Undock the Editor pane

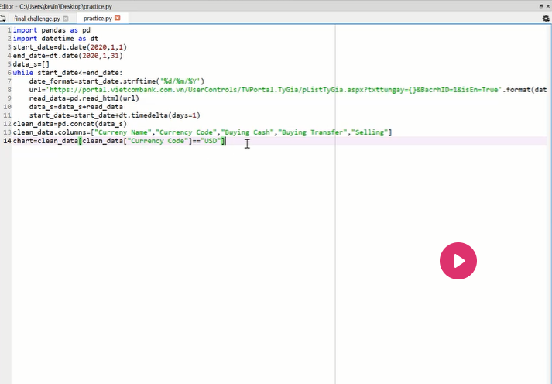(541, 6)
